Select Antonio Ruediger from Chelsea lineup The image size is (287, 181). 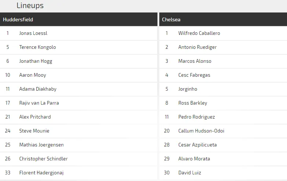tap(197, 47)
